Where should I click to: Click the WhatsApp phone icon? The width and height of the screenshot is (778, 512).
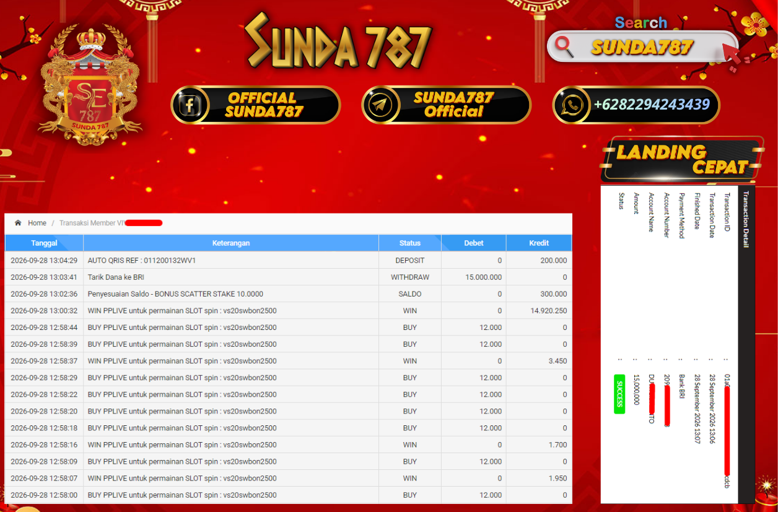(x=572, y=105)
